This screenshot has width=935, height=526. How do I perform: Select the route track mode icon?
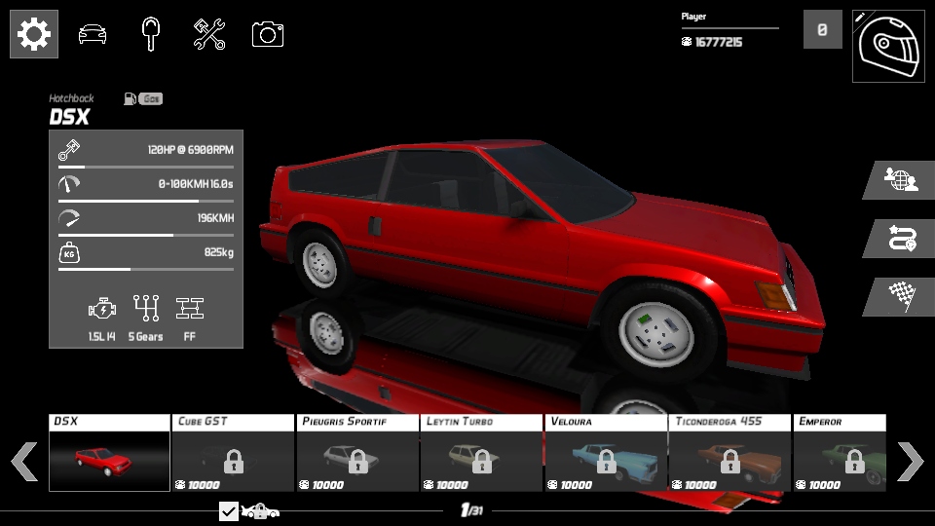[x=902, y=239]
